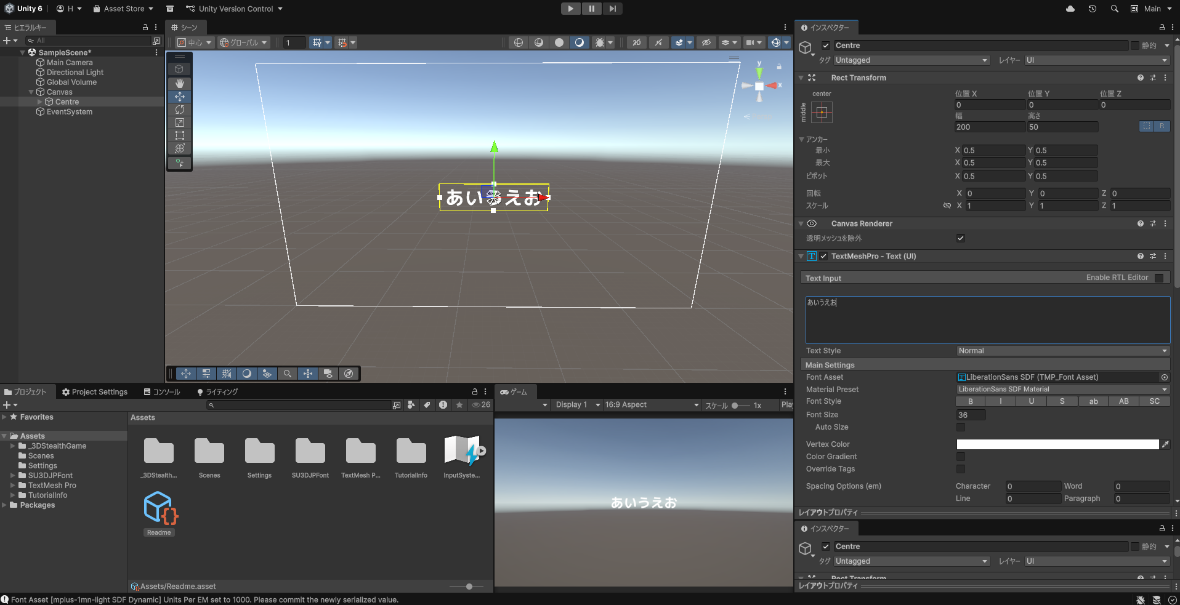The height and width of the screenshot is (605, 1180).
Task: Expand the Centre object in hierarchy
Action: click(40, 102)
